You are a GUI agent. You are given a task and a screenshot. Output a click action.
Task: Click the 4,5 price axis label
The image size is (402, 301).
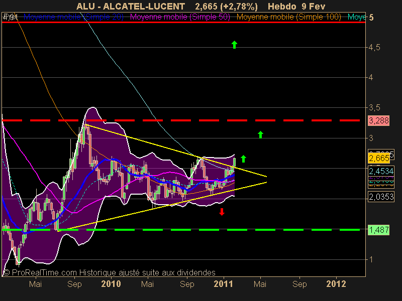click(x=374, y=48)
